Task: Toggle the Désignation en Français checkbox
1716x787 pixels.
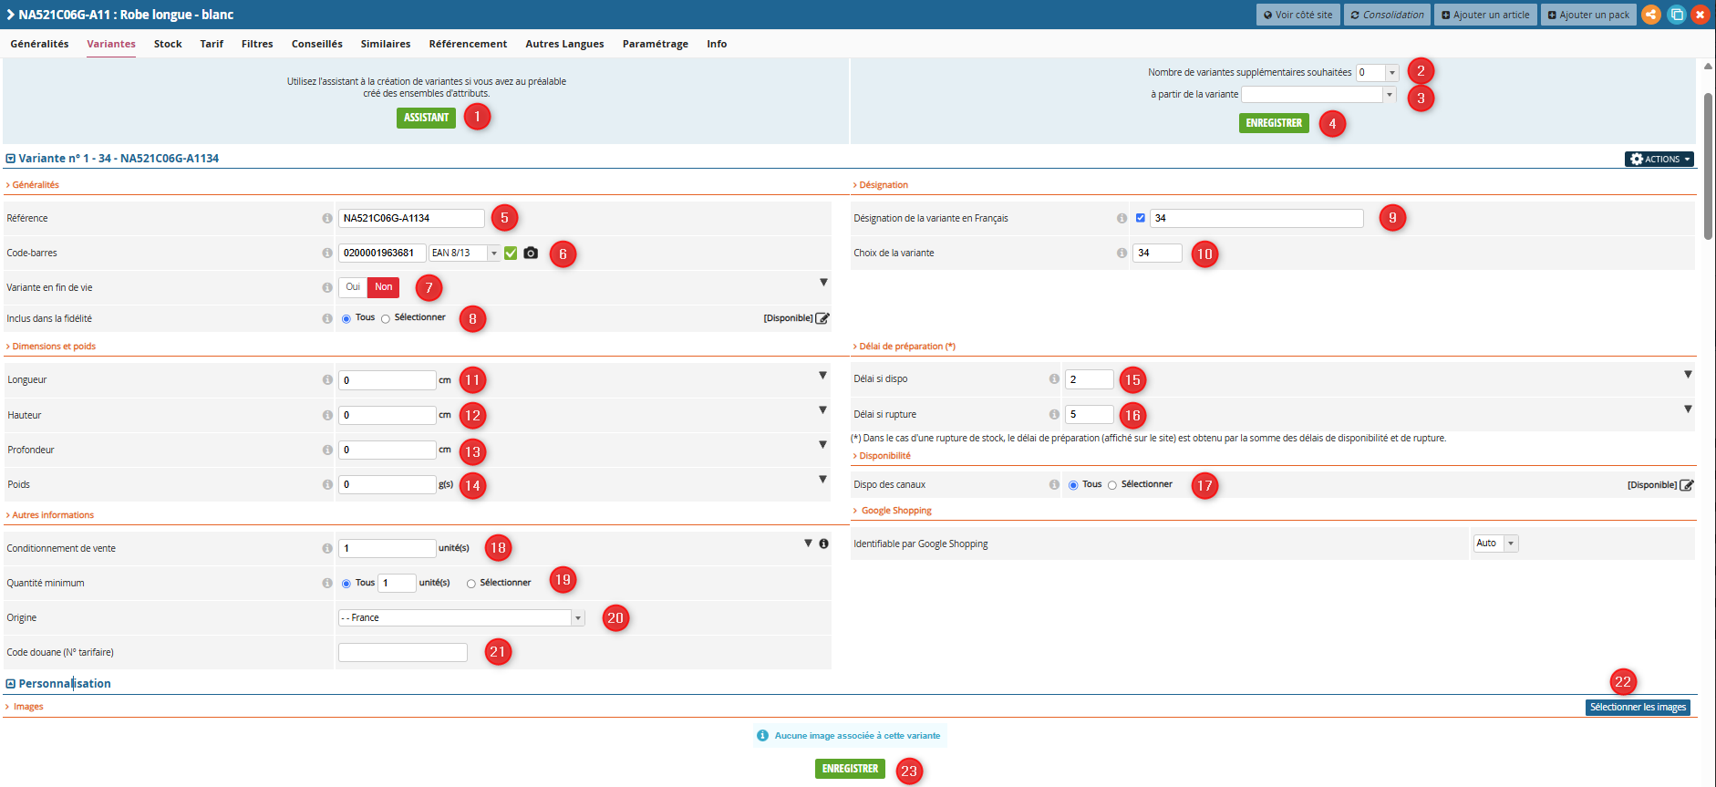Action: click(1141, 218)
